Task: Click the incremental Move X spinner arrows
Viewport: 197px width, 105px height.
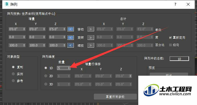Action: point(24,29)
